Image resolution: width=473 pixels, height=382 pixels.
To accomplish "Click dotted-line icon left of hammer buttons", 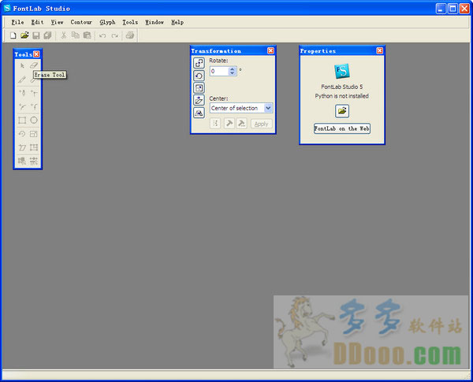I will pyautogui.click(x=215, y=124).
